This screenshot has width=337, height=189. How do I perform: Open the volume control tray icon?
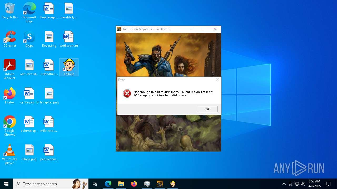tap(303, 184)
